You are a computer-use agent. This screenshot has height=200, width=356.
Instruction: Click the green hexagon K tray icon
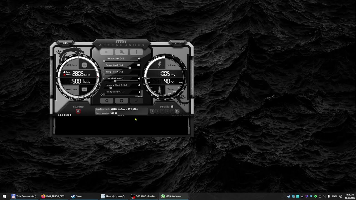click(316, 196)
